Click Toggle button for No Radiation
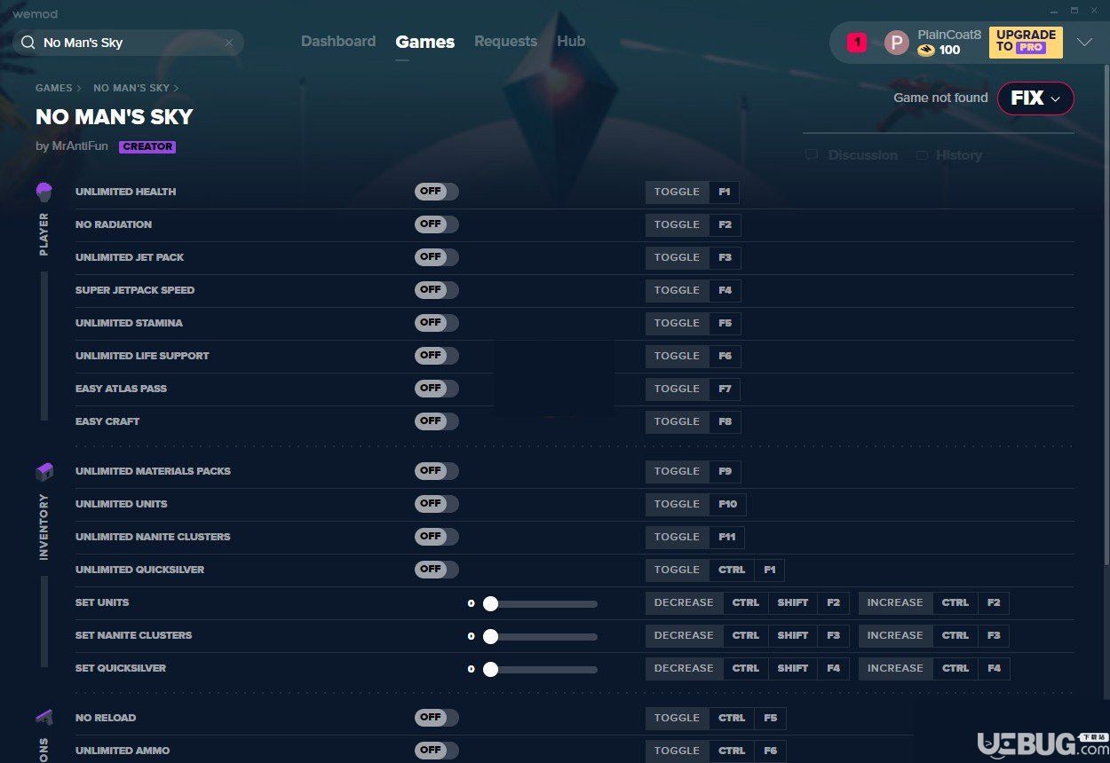 click(x=677, y=224)
